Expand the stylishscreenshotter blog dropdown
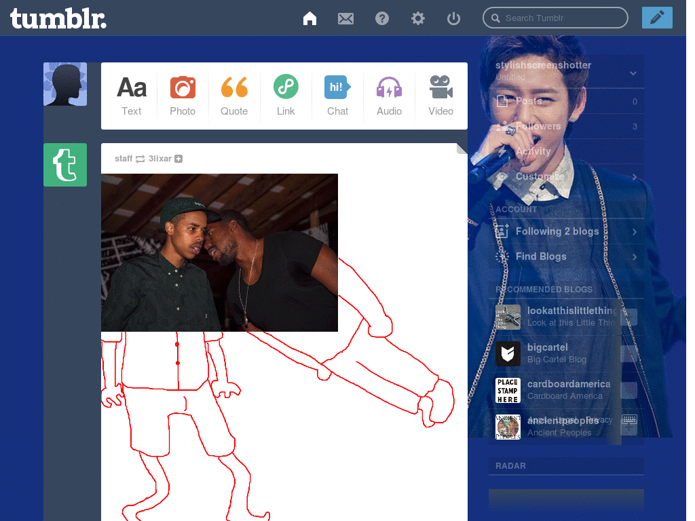Screen dimensions: 695x521 633,73
